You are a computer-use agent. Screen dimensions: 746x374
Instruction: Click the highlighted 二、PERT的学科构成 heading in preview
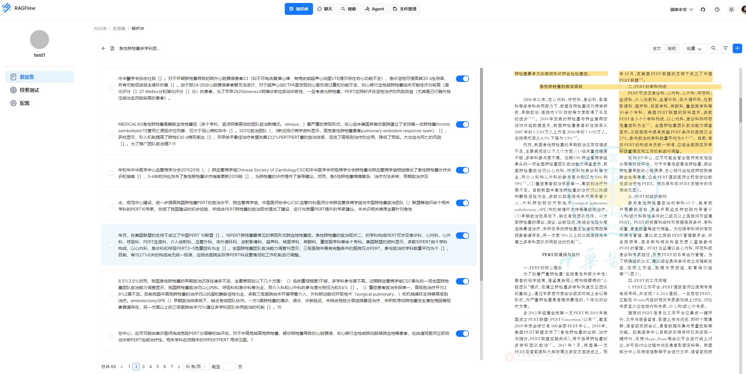point(647,87)
